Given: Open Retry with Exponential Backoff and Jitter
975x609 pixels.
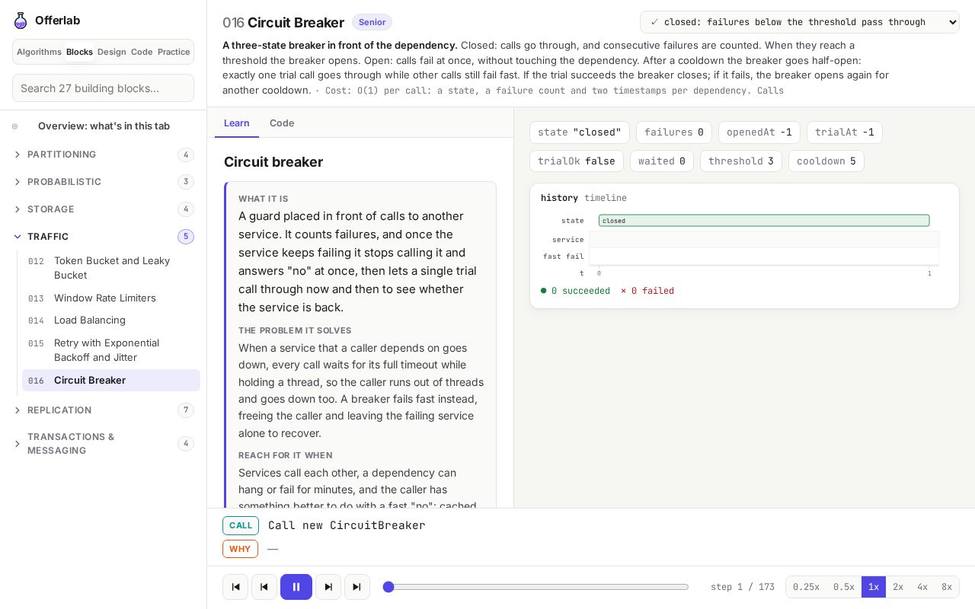Looking at the screenshot, I should coord(111,350).
